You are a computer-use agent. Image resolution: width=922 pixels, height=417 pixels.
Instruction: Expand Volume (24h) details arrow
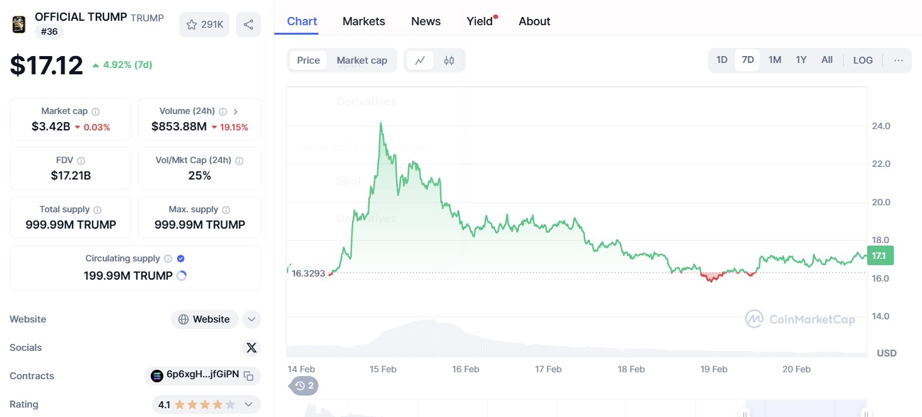(236, 111)
